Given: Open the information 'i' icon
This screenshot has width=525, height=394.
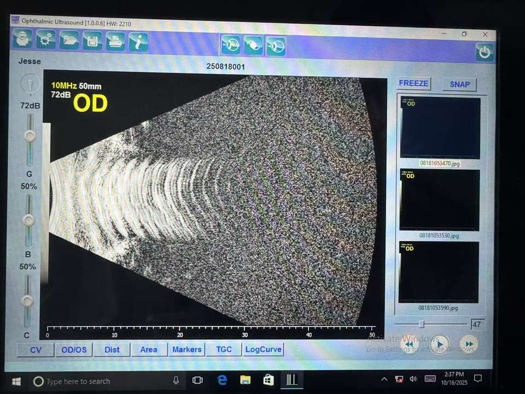Looking at the screenshot, I should click(x=138, y=42).
